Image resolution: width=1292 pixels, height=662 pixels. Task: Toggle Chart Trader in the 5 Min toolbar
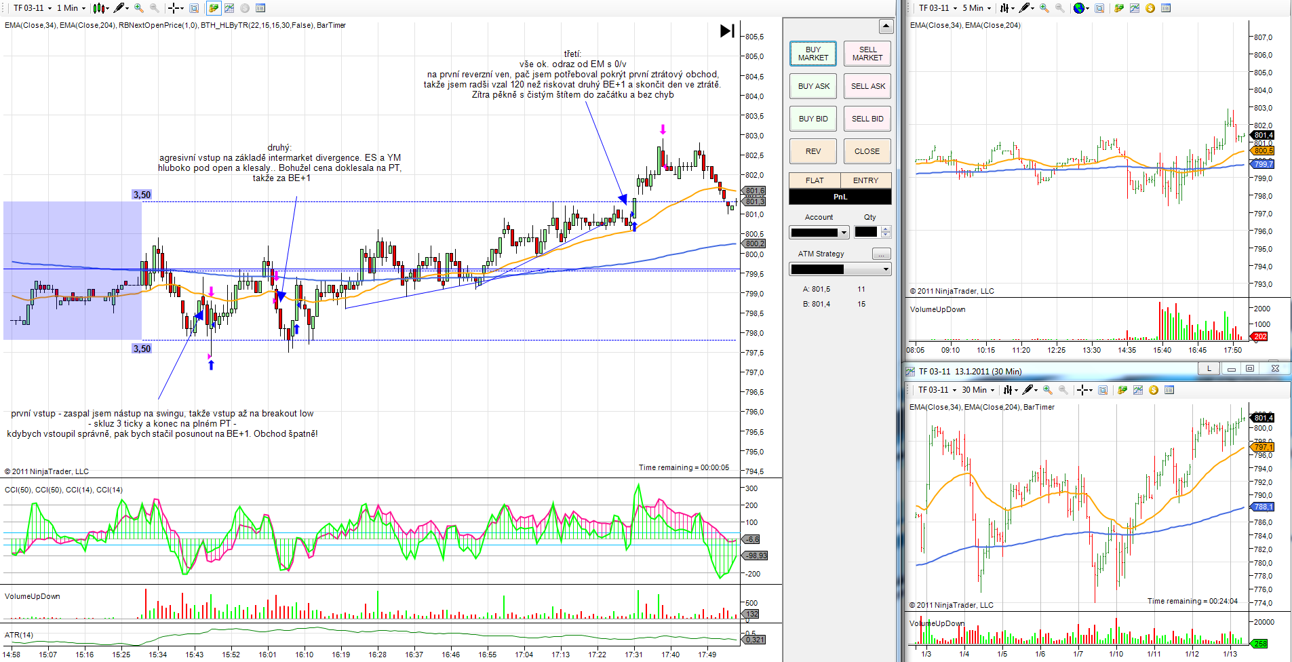(x=1119, y=8)
